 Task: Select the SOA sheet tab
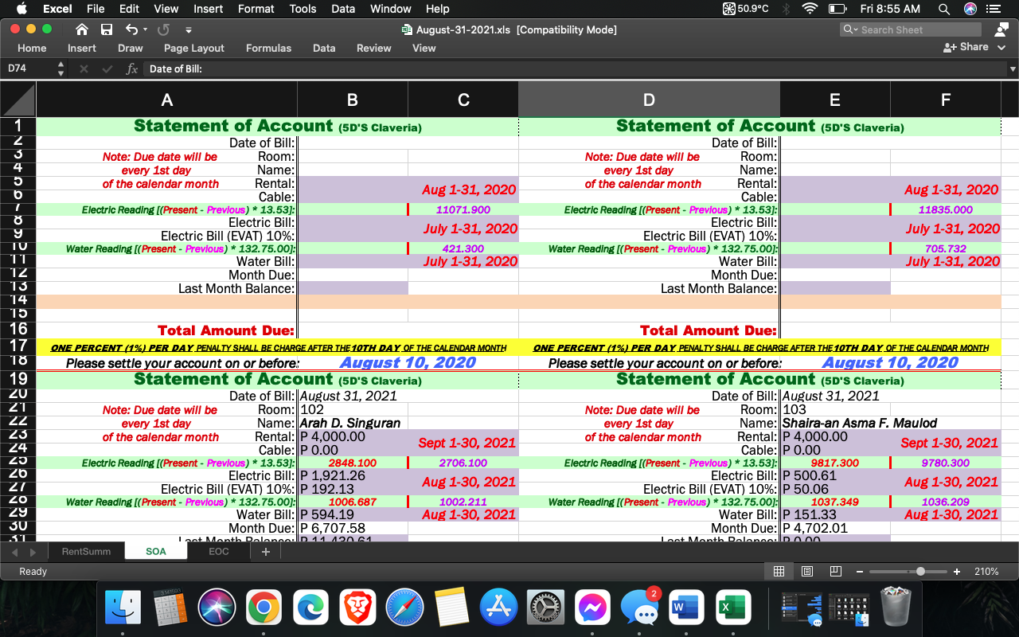156,551
